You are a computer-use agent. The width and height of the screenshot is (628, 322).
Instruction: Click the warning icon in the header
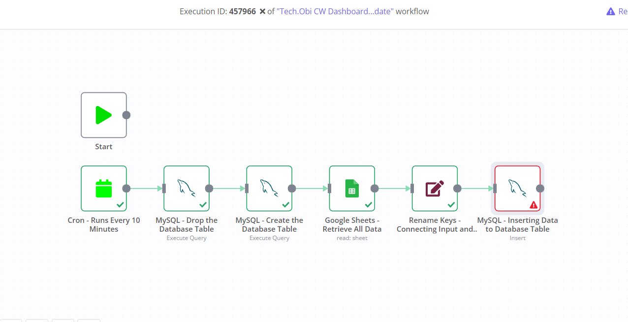[610, 11]
